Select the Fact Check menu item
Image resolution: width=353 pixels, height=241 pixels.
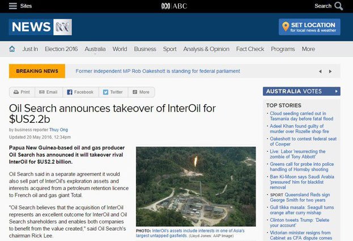(x=250, y=49)
